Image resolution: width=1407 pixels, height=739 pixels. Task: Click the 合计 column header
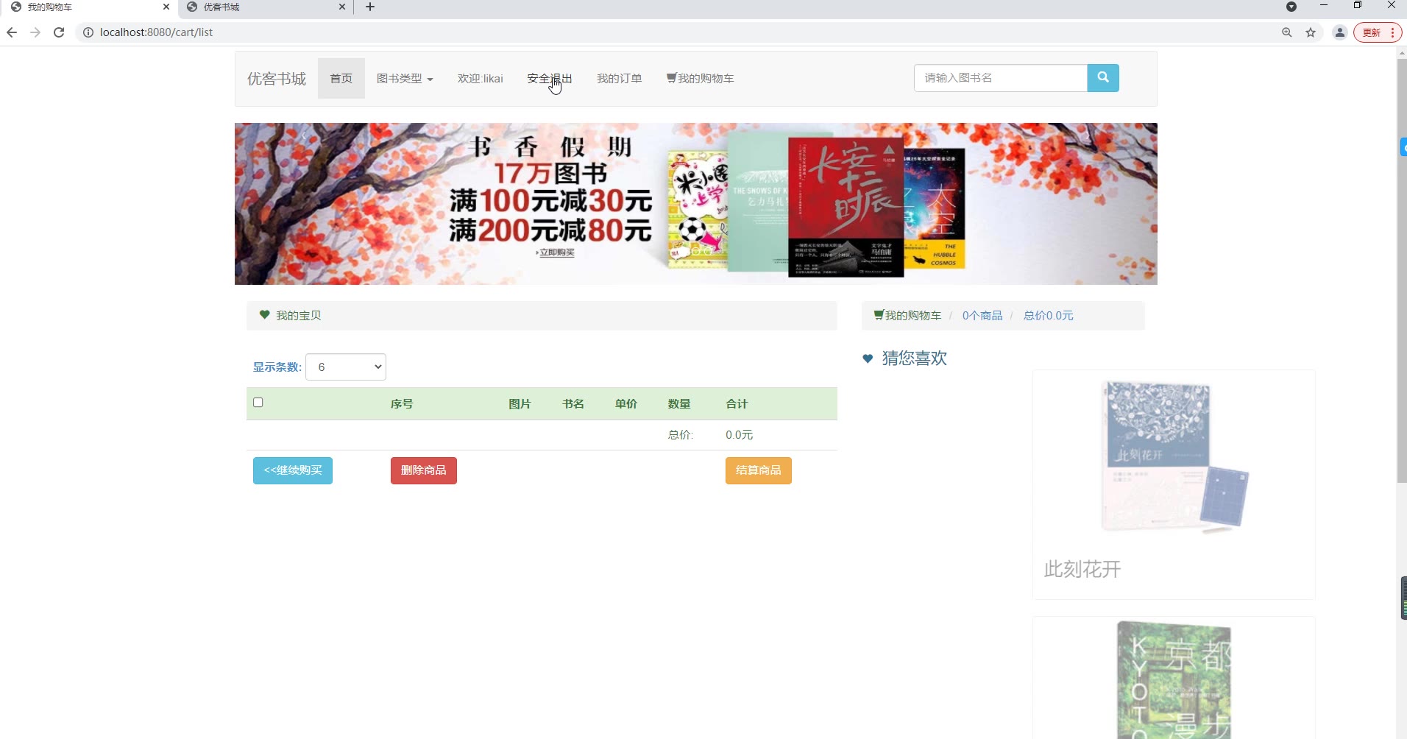(737, 404)
